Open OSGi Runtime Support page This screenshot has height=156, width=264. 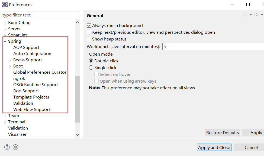click(x=36, y=85)
